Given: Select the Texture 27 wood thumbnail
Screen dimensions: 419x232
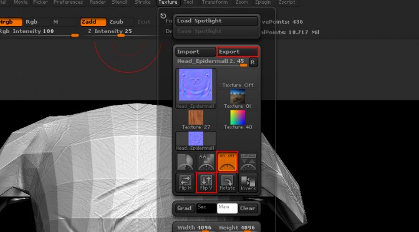Looking at the screenshot, I should [x=196, y=120].
